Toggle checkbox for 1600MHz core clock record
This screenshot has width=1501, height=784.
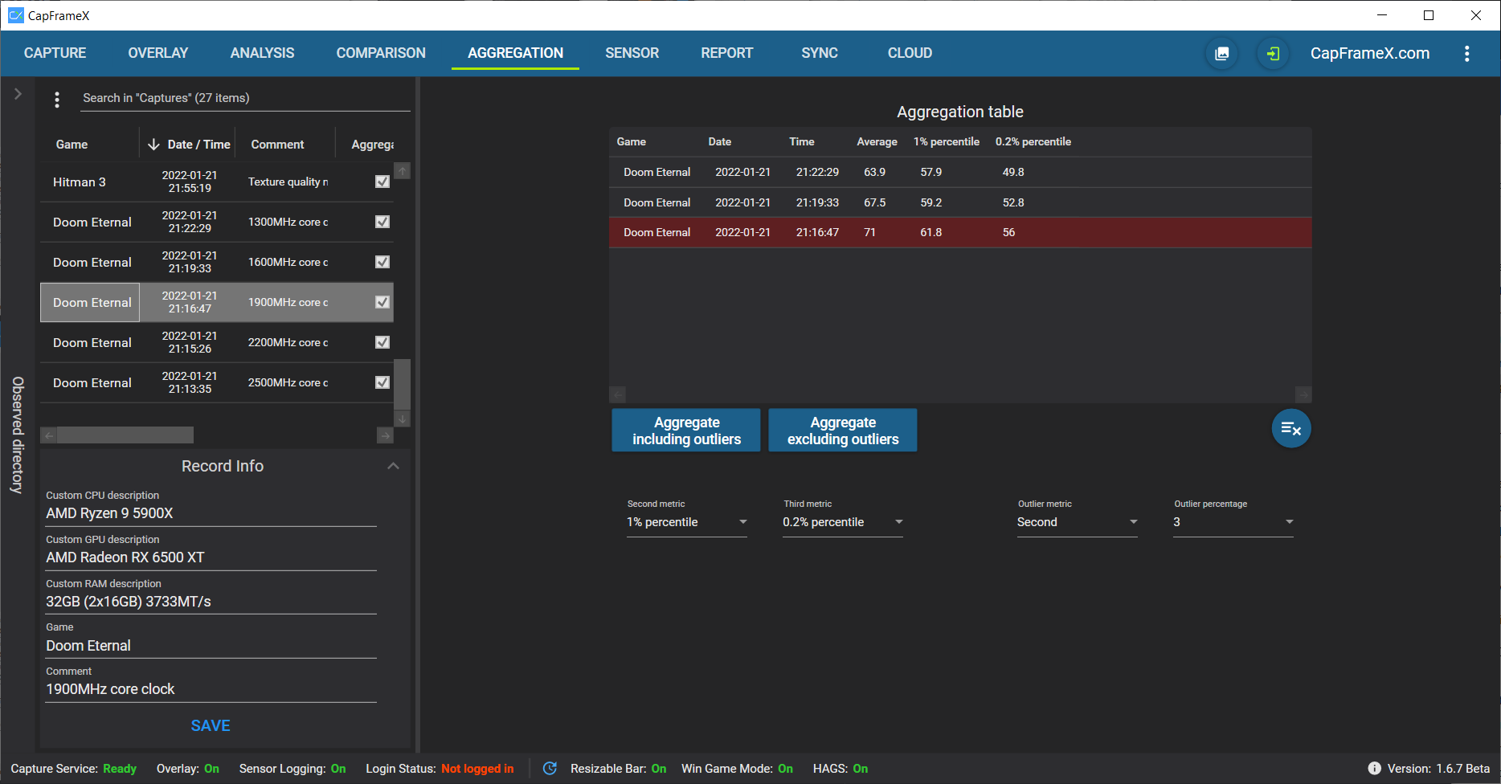coord(382,262)
